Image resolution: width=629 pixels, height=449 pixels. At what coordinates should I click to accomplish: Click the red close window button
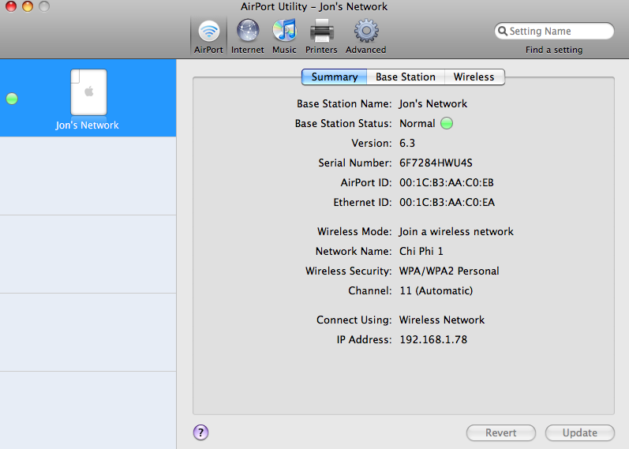tap(11, 6)
